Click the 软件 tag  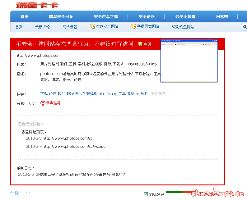click(x=61, y=94)
